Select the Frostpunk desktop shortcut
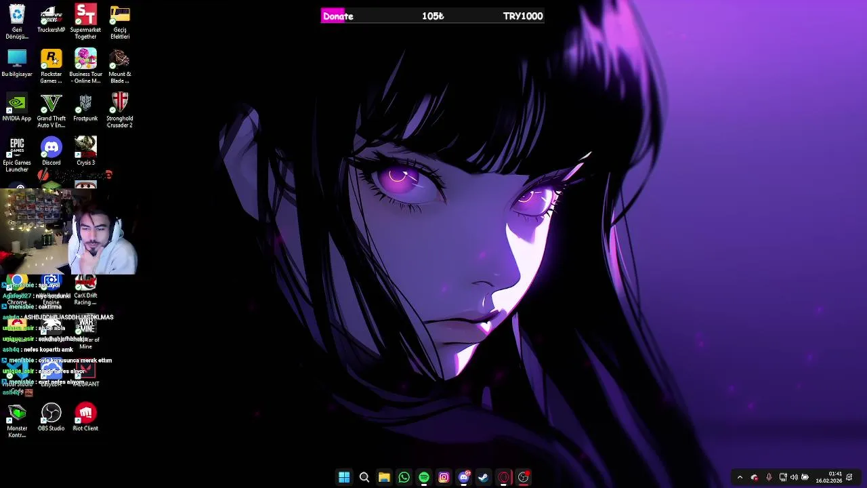The image size is (867, 488). (x=85, y=108)
